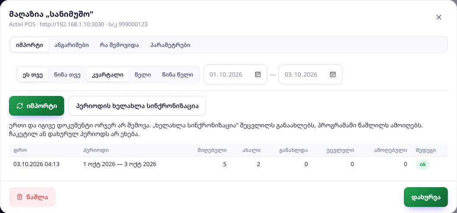Select the წინა წელი period preset
The image size is (457, 213).
pos(178,74)
